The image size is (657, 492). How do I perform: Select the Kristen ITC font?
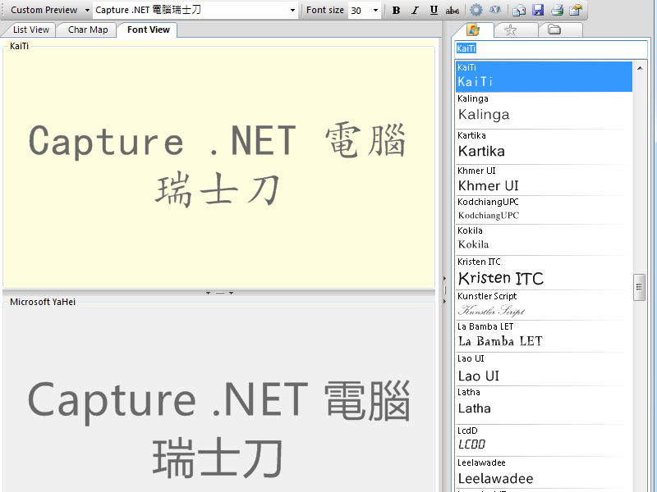(x=544, y=272)
